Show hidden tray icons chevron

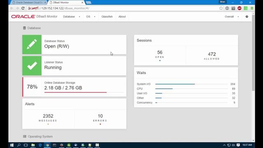point(224,145)
